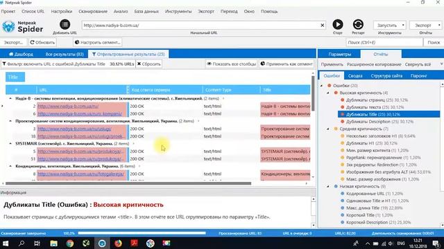444x249 pixels.
Task: Click the Настроить сегмент button
Action: (97, 42)
